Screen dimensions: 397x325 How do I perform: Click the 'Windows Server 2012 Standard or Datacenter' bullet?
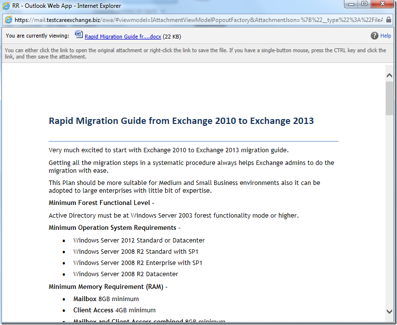[139, 240]
